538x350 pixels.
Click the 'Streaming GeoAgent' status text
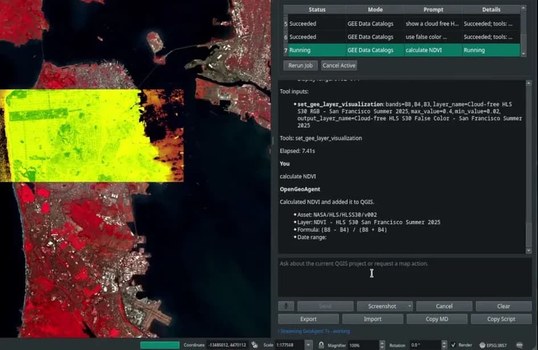314,331
